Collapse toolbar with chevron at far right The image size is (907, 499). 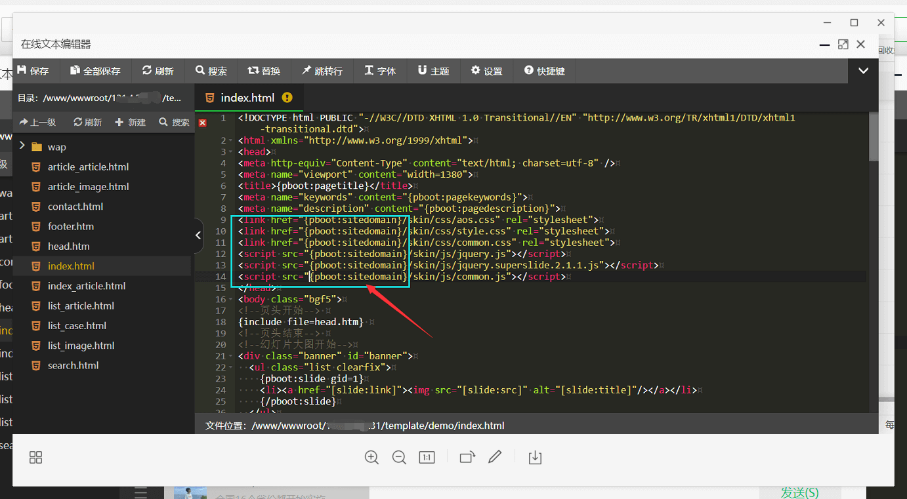(864, 71)
